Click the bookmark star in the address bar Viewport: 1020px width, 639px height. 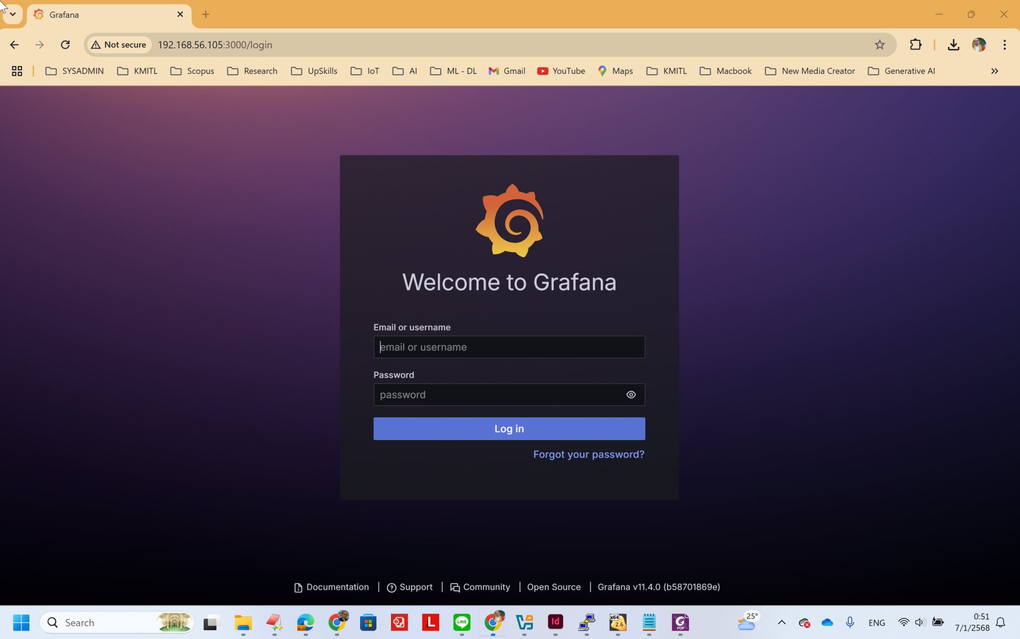tap(880, 44)
